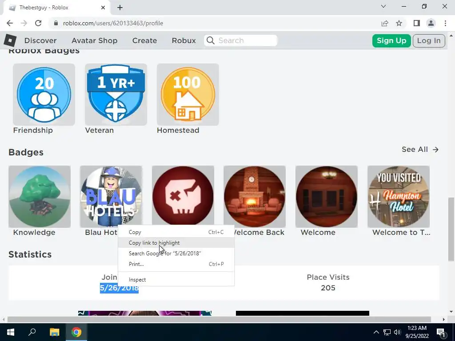Choose Inspect in context menu

(x=176, y=280)
